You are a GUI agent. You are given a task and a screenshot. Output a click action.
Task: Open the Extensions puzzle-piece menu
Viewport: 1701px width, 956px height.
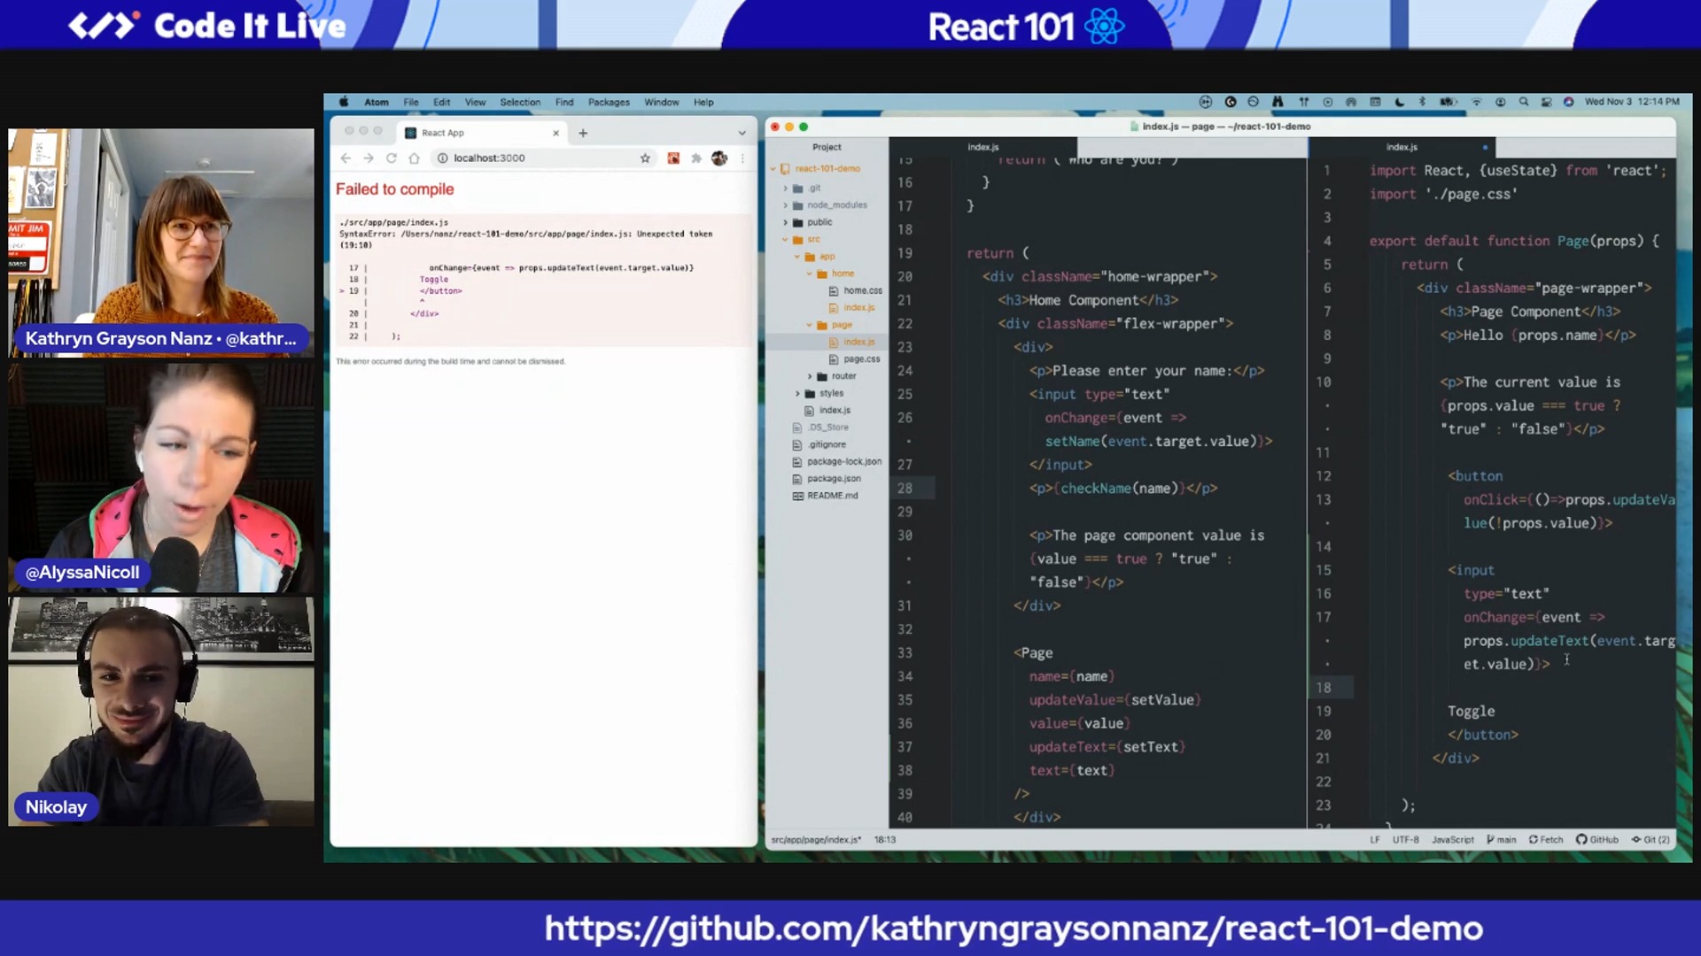(696, 158)
